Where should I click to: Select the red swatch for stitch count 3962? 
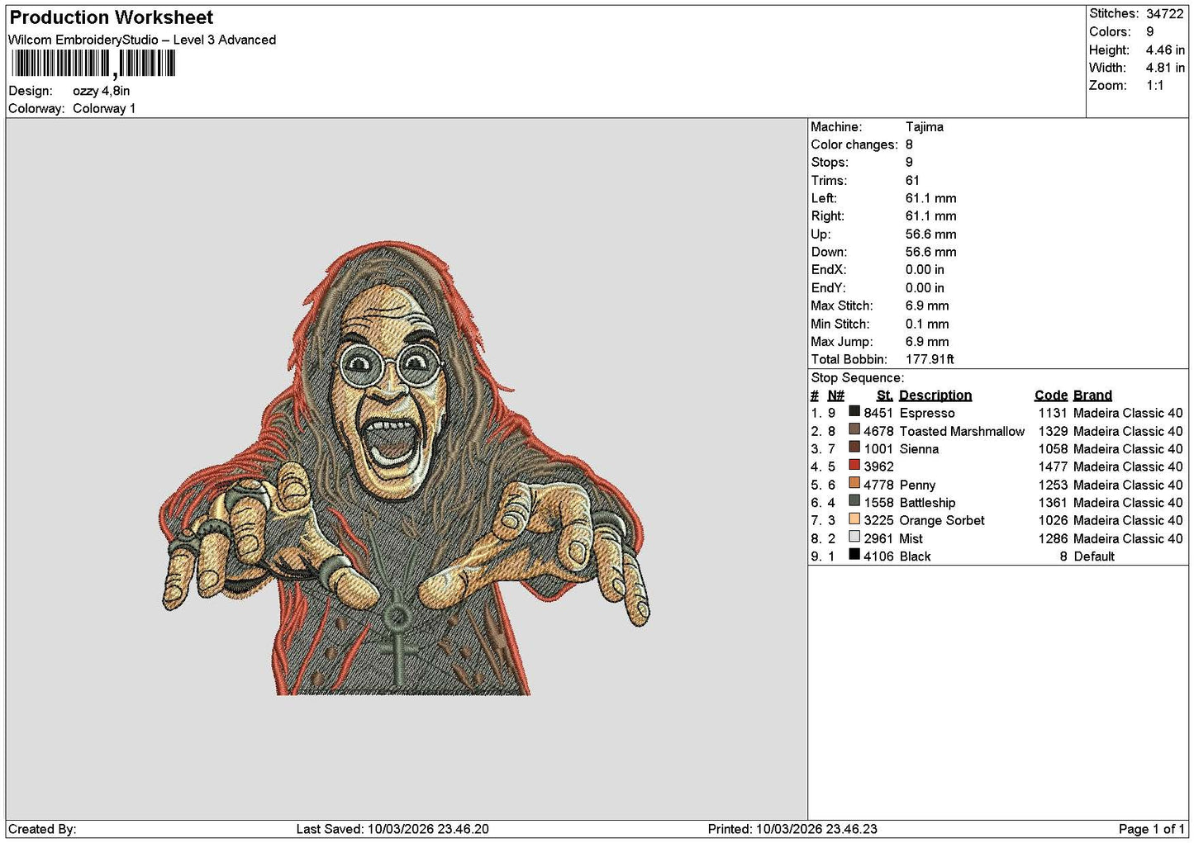[854, 465]
